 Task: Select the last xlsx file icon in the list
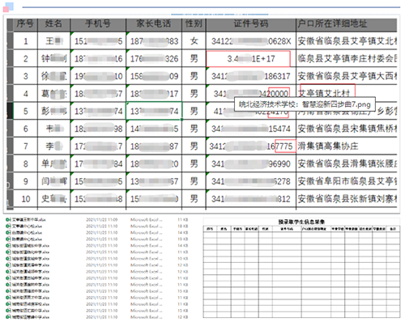(x=8, y=317)
